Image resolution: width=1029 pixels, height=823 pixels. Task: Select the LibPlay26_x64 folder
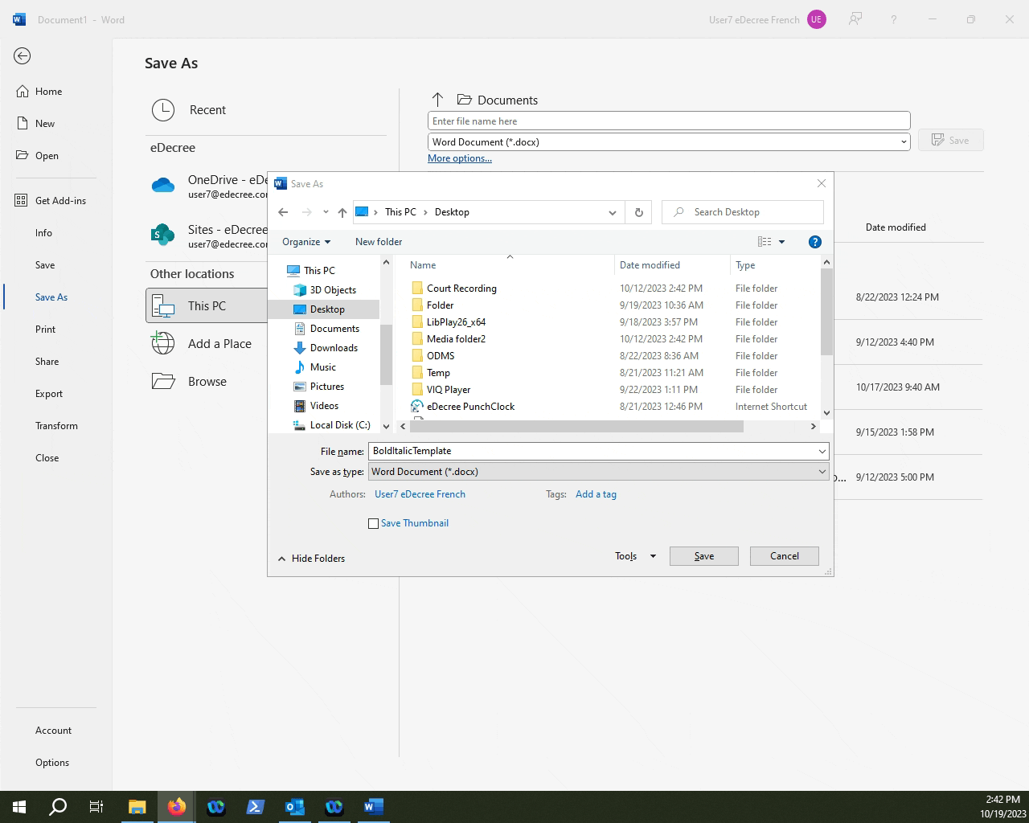point(456,322)
